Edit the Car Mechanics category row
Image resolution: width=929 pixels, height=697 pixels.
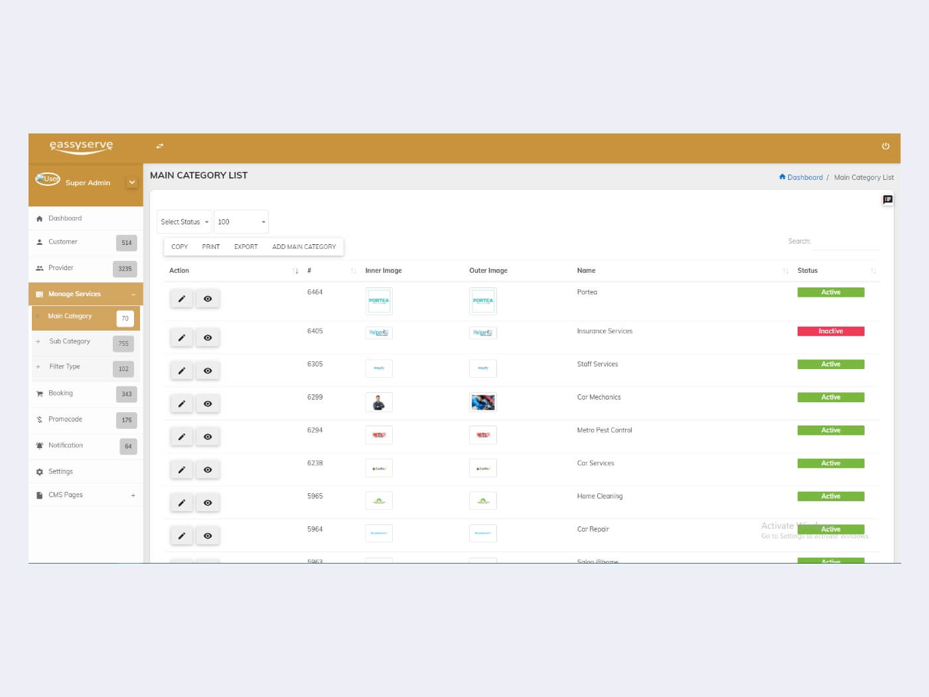[181, 404]
